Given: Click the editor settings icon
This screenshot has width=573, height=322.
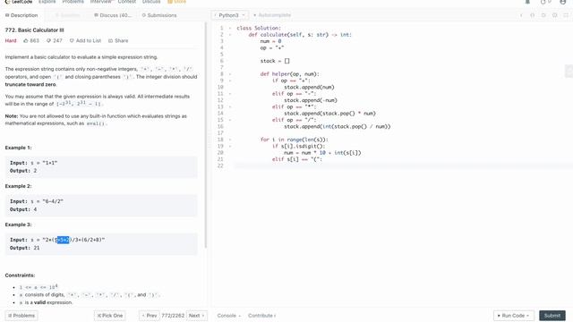Looking at the screenshot, I should [x=554, y=15].
